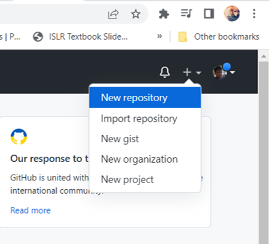Open the Chrome profile avatar
This screenshot has height=244, width=269.
pos(232,14)
